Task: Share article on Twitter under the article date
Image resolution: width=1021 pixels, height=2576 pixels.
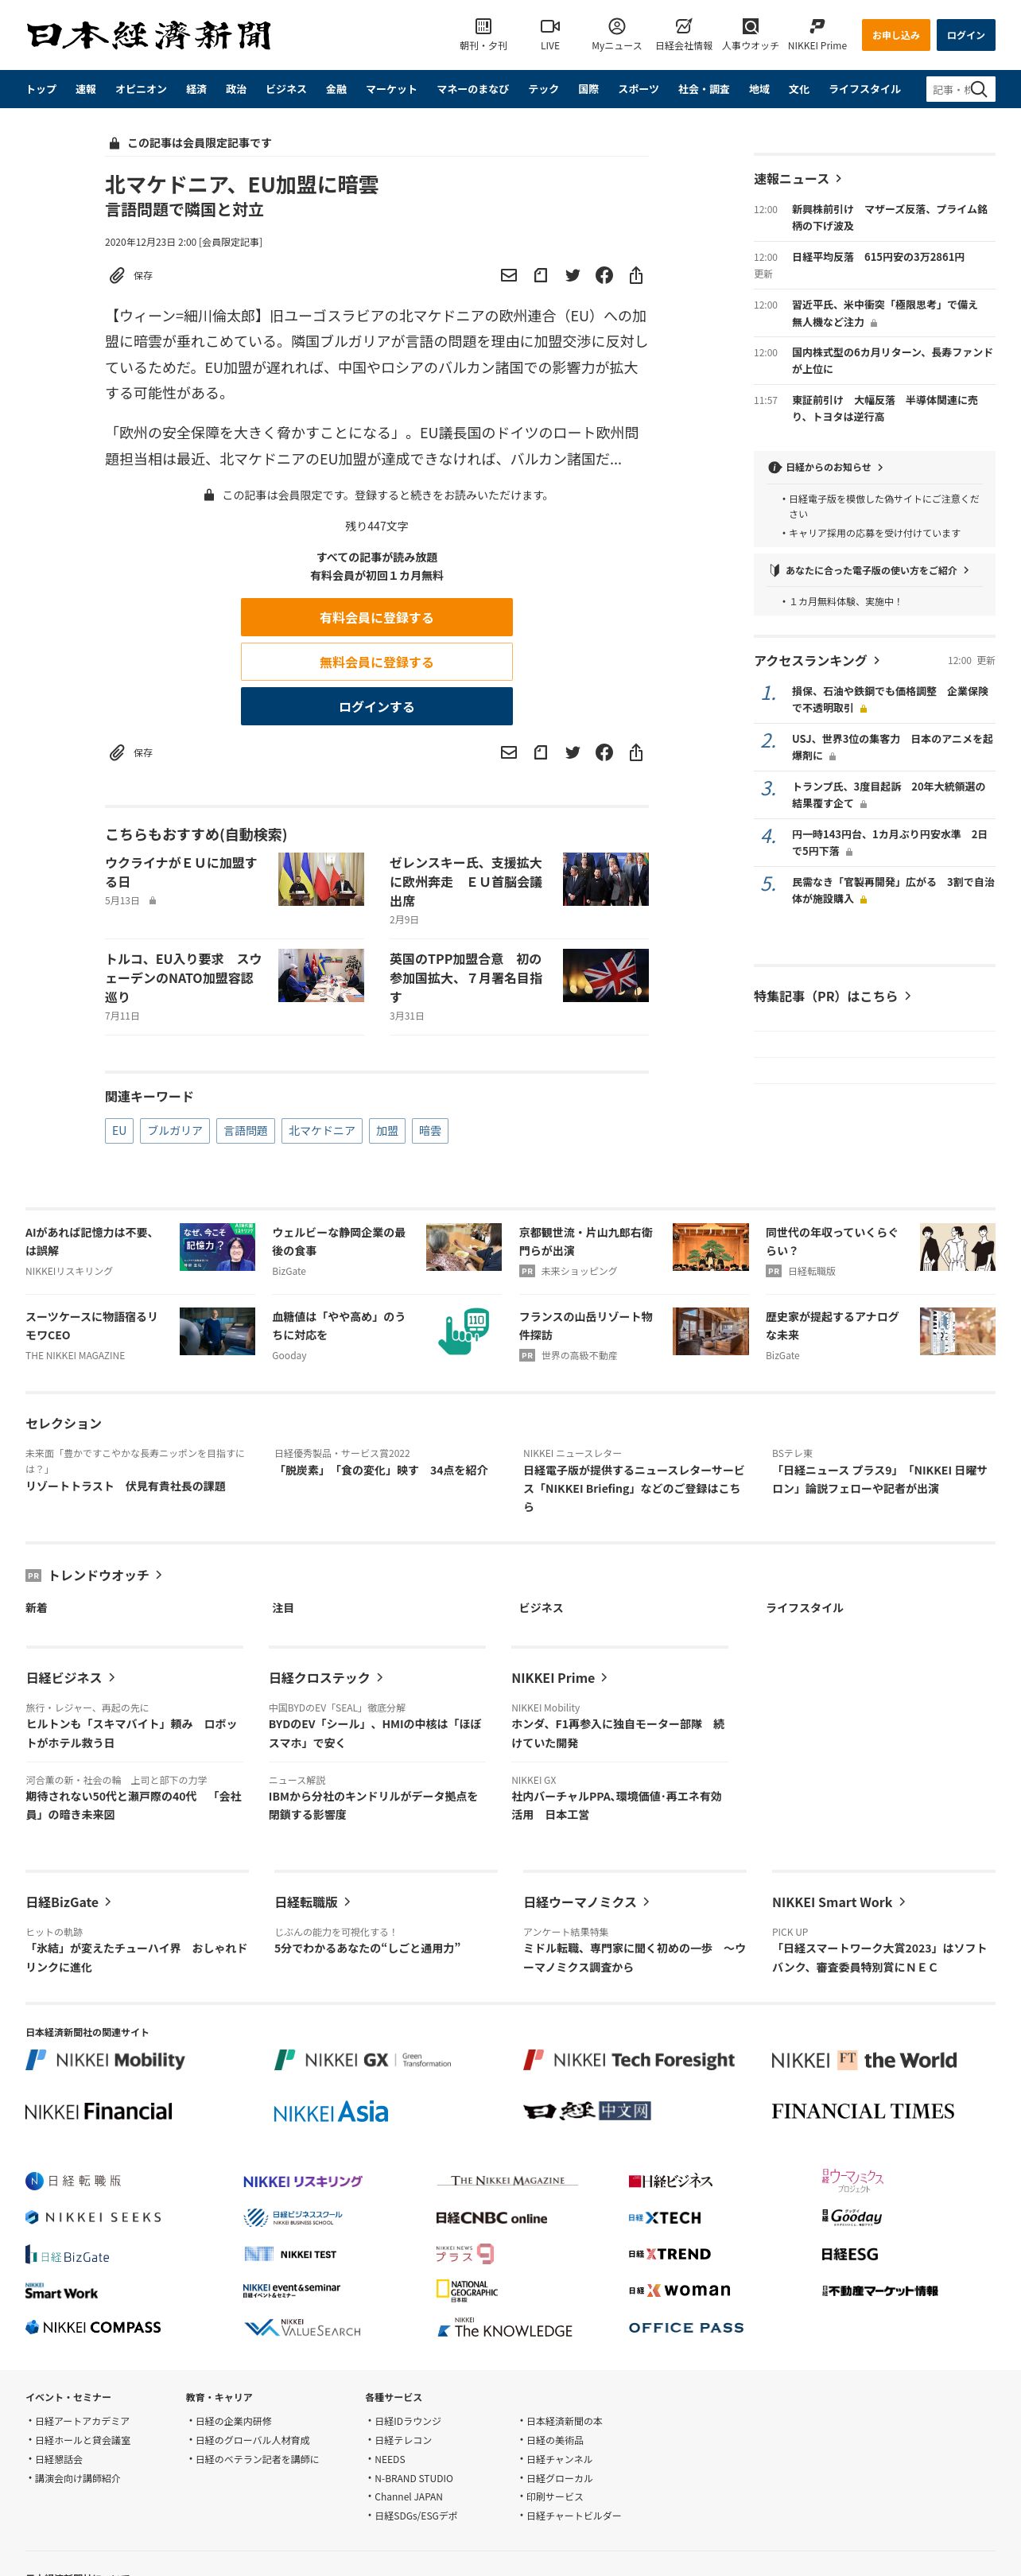Action: click(x=572, y=275)
